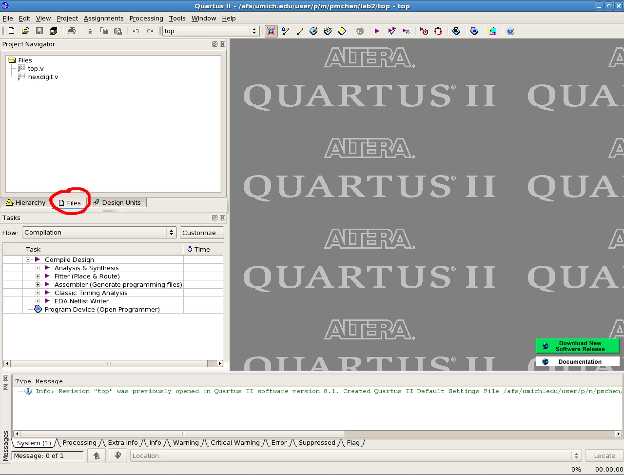Start timing analysis via play-with-clock icon

coord(406,31)
